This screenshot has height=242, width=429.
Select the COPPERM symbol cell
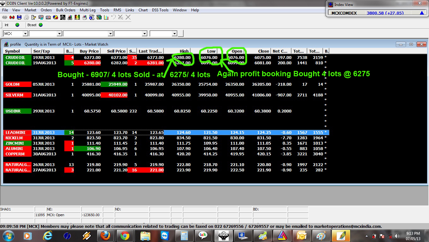coord(18,154)
